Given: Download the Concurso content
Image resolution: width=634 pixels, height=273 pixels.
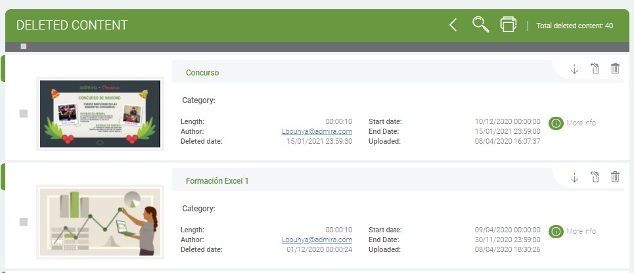Looking at the screenshot, I should (574, 69).
